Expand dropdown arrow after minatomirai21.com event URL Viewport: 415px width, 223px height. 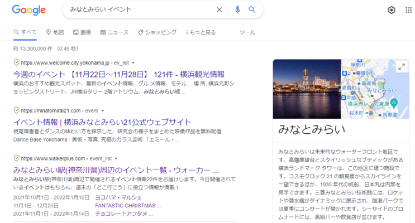(x=102, y=111)
